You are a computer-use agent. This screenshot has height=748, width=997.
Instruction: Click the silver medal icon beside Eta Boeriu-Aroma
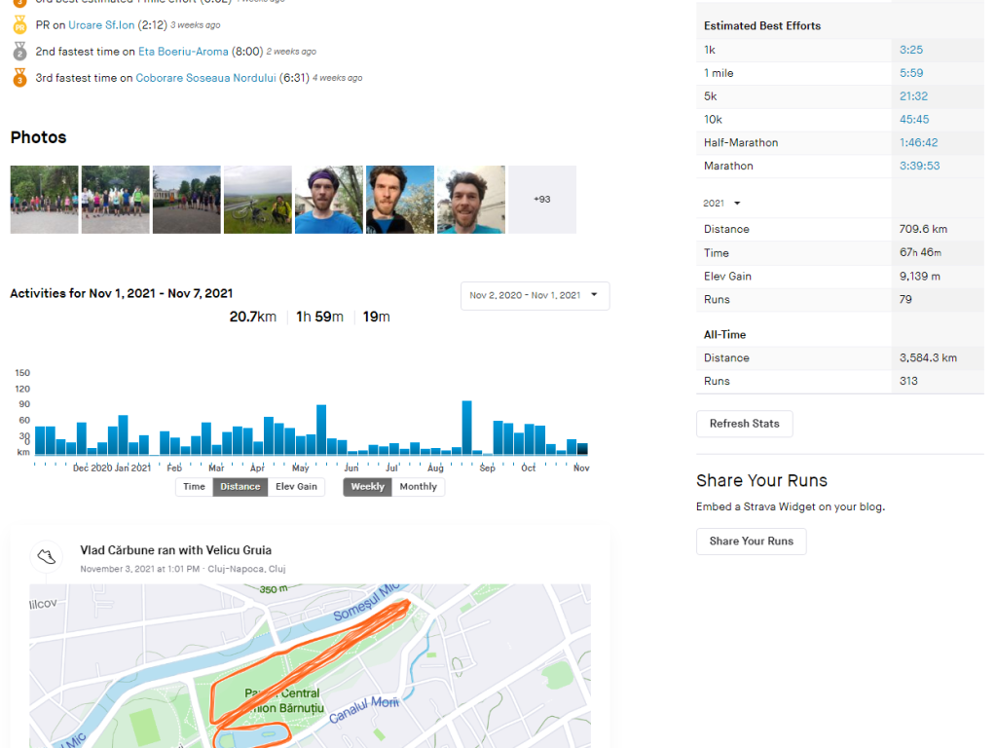pos(19,51)
